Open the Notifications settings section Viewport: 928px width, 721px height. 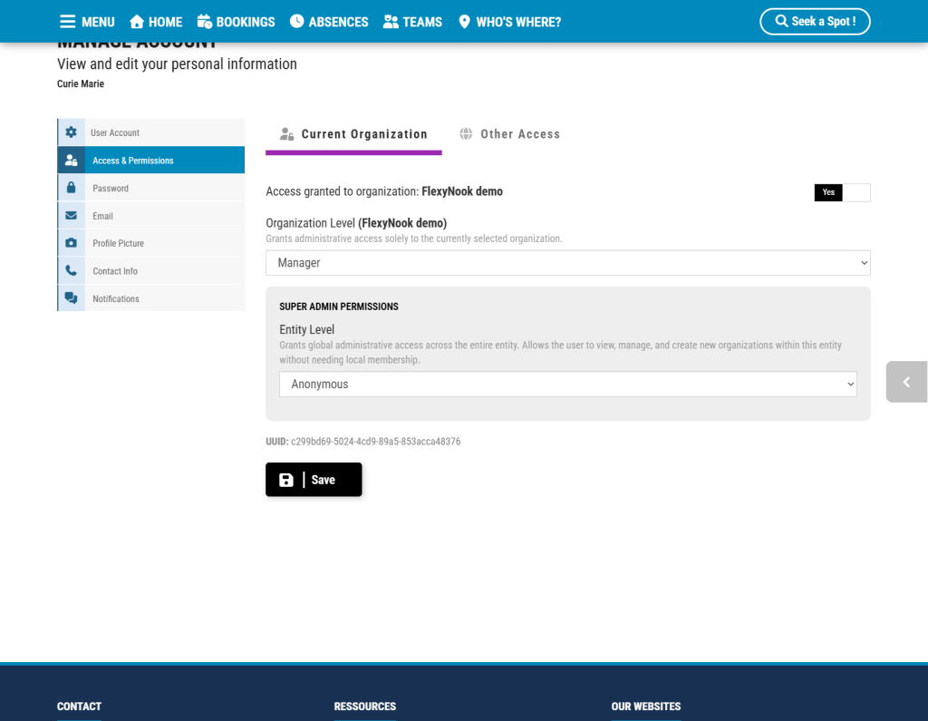coord(151,298)
